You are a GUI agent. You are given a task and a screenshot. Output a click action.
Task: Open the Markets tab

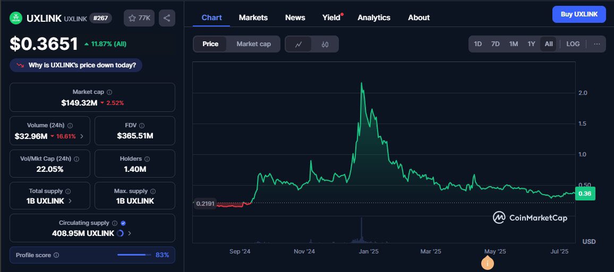click(x=253, y=17)
